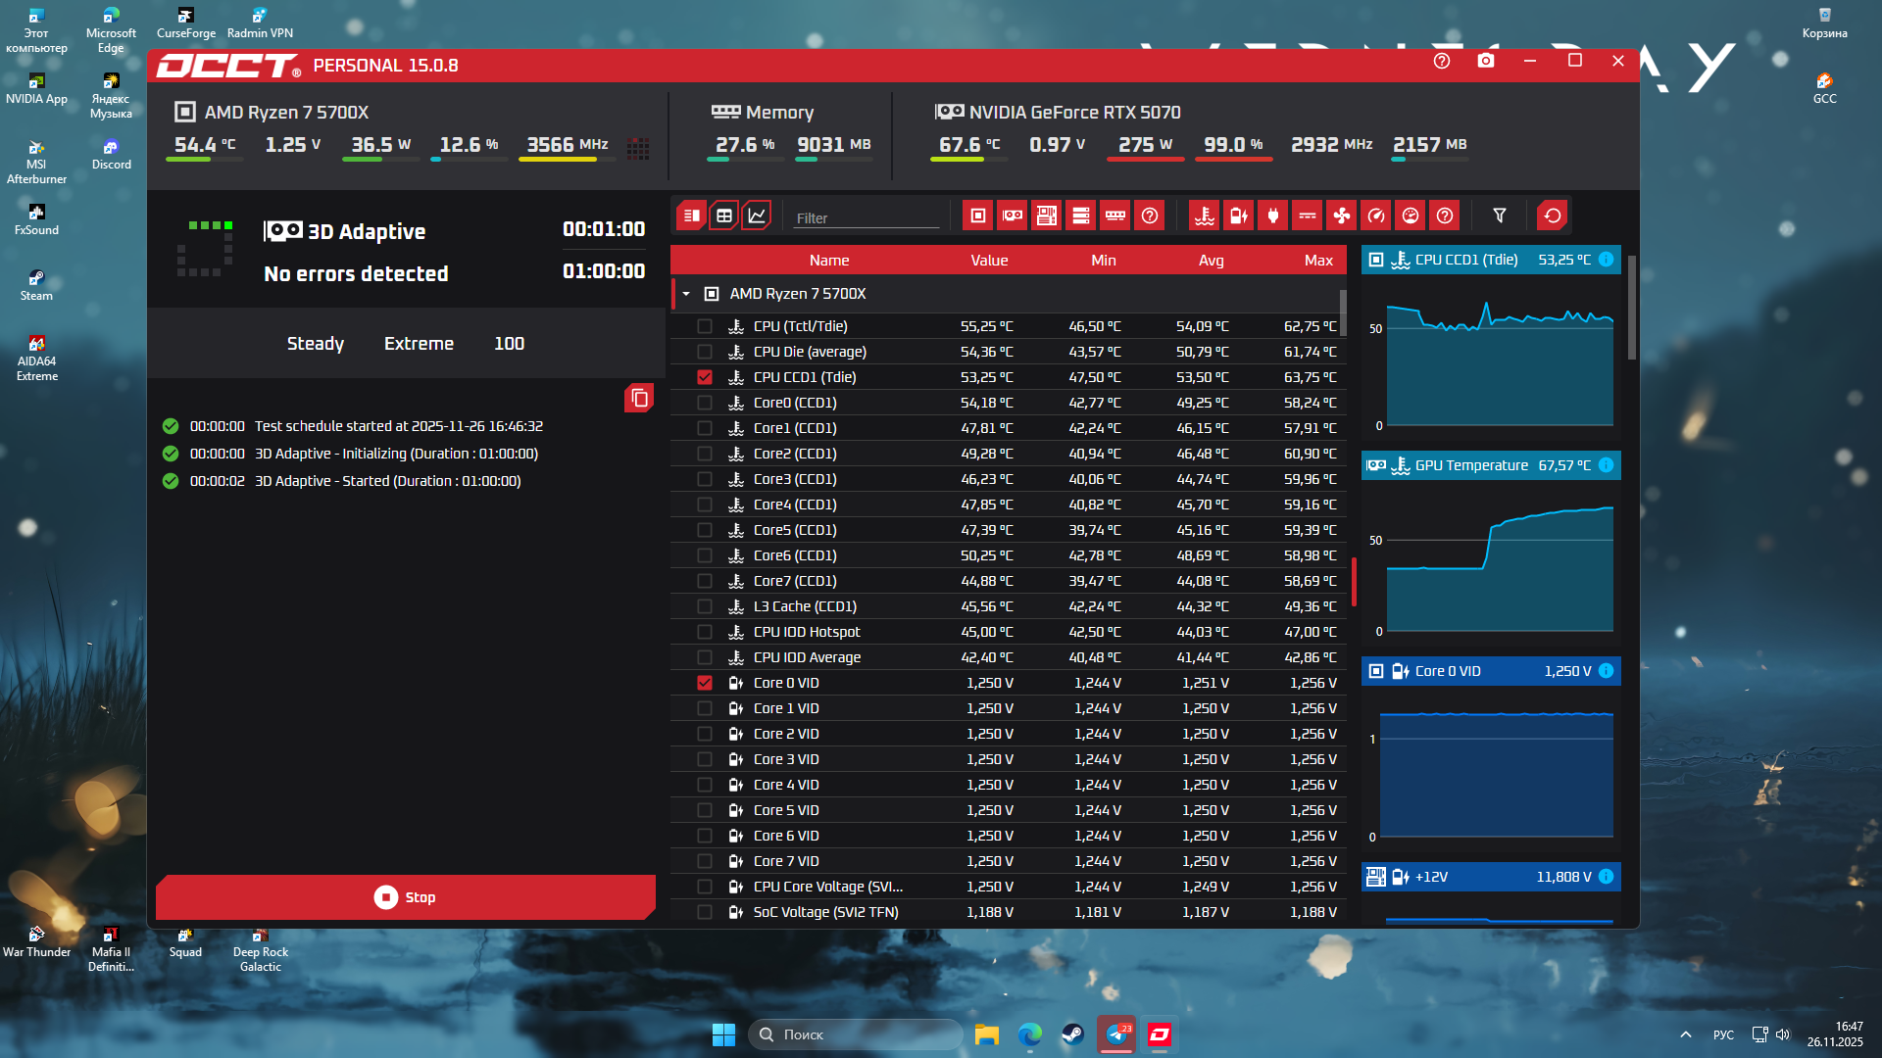Enable CPU (Tctl/Tdie) sensor checkbox
1882x1058 pixels.
(x=705, y=326)
